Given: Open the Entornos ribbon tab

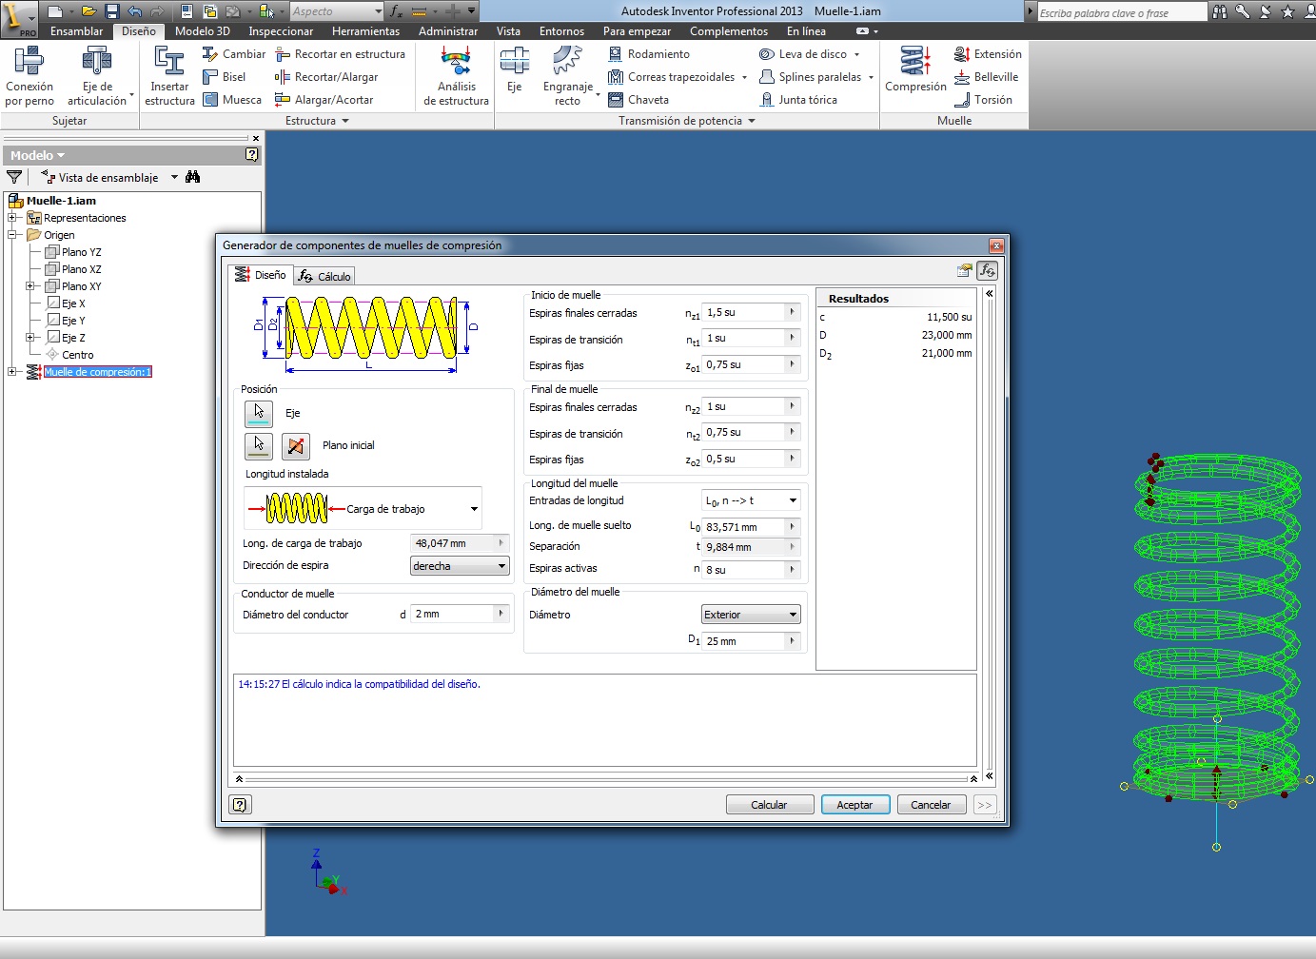Looking at the screenshot, I should [x=561, y=31].
